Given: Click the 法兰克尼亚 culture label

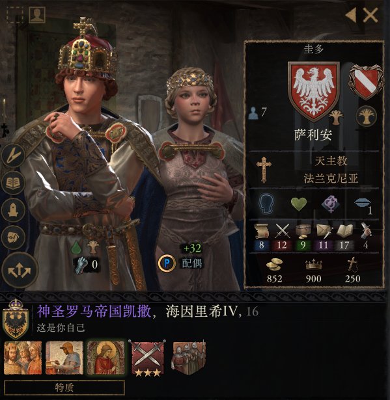Looking at the screenshot, I should point(331,179).
